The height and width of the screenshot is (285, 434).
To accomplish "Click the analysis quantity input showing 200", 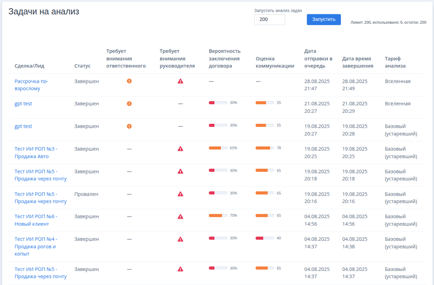I will pyautogui.click(x=269, y=19).
